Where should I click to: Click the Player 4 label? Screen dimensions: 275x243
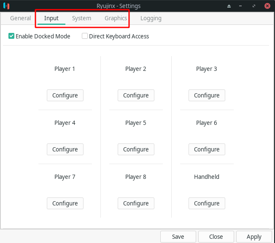65,123
